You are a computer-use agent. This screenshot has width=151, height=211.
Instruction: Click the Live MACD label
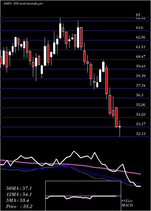[127, 203]
